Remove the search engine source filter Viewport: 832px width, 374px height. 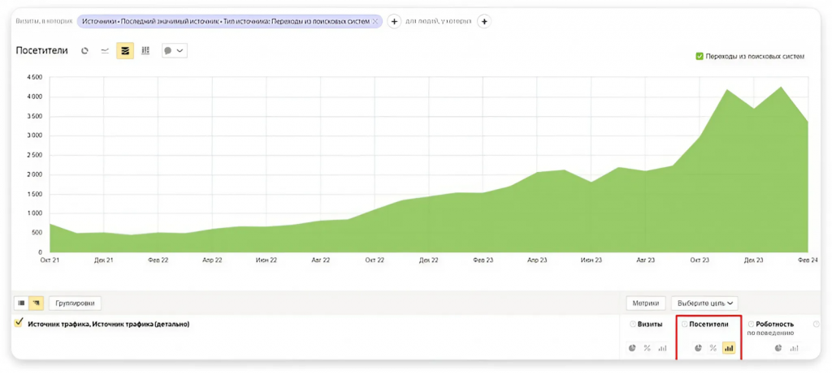point(375,21)
